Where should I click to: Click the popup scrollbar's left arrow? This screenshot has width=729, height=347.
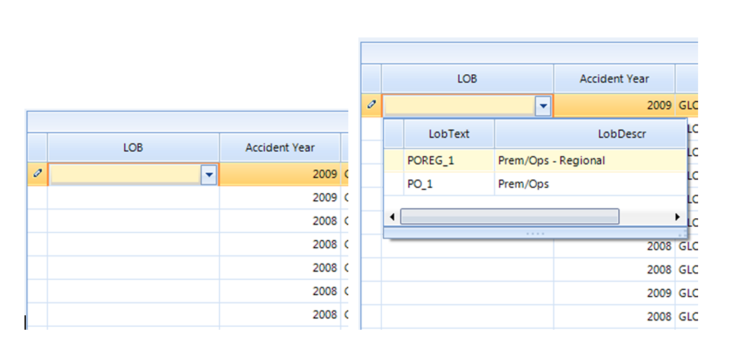coord(392,217)
